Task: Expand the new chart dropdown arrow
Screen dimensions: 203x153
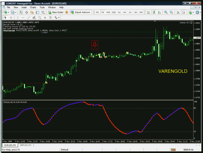Action: (x=8, y=12)
